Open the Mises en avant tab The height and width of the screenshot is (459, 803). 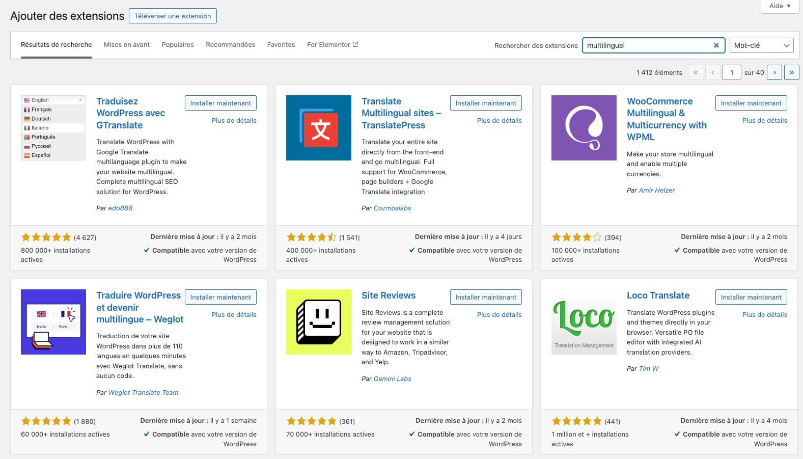tap(127, 45)
